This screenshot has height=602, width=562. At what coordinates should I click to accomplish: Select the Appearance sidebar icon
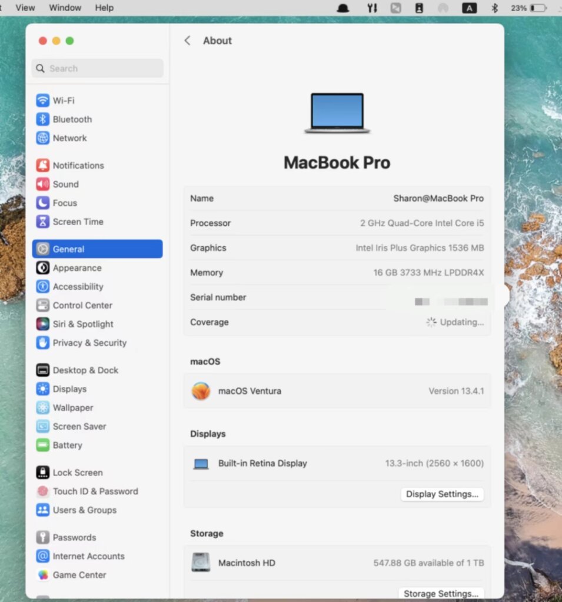pos(42,267)
